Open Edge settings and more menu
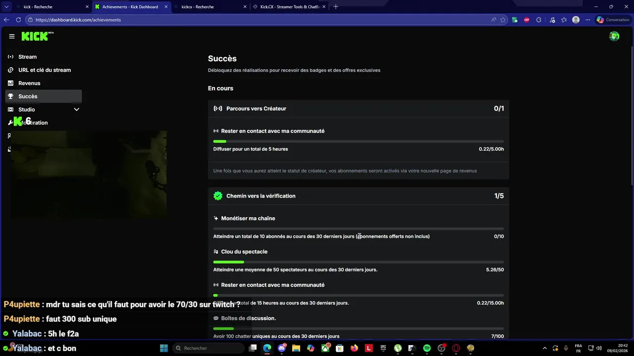The image size is (634, 356). (588, 20)
